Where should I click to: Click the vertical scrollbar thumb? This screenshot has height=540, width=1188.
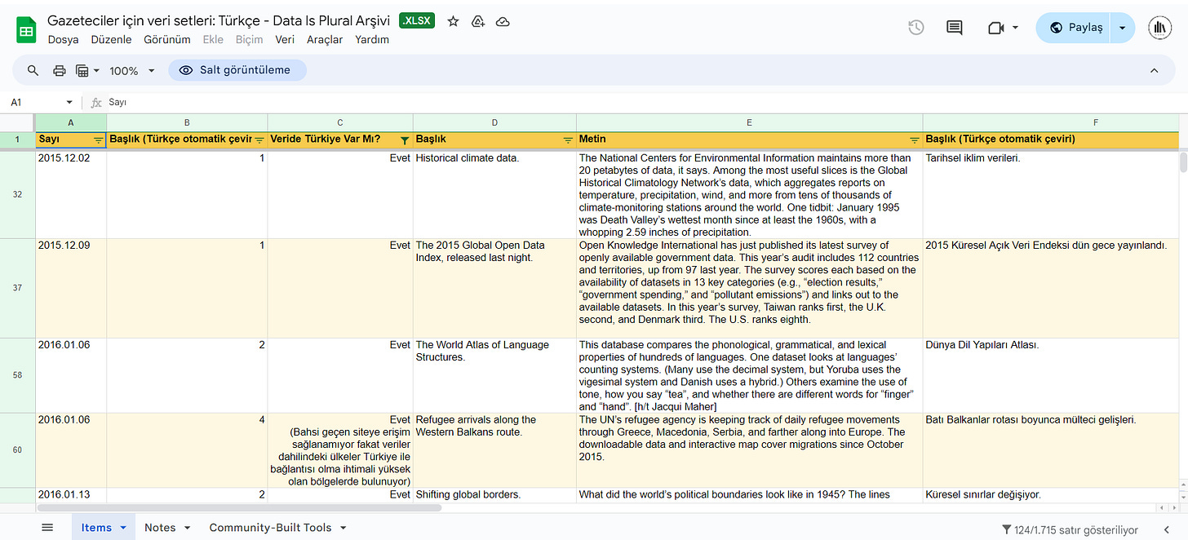(x=1183, y=162)
